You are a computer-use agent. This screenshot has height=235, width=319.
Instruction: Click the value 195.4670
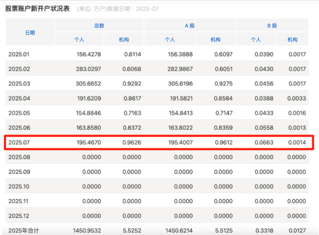point(89,143)
